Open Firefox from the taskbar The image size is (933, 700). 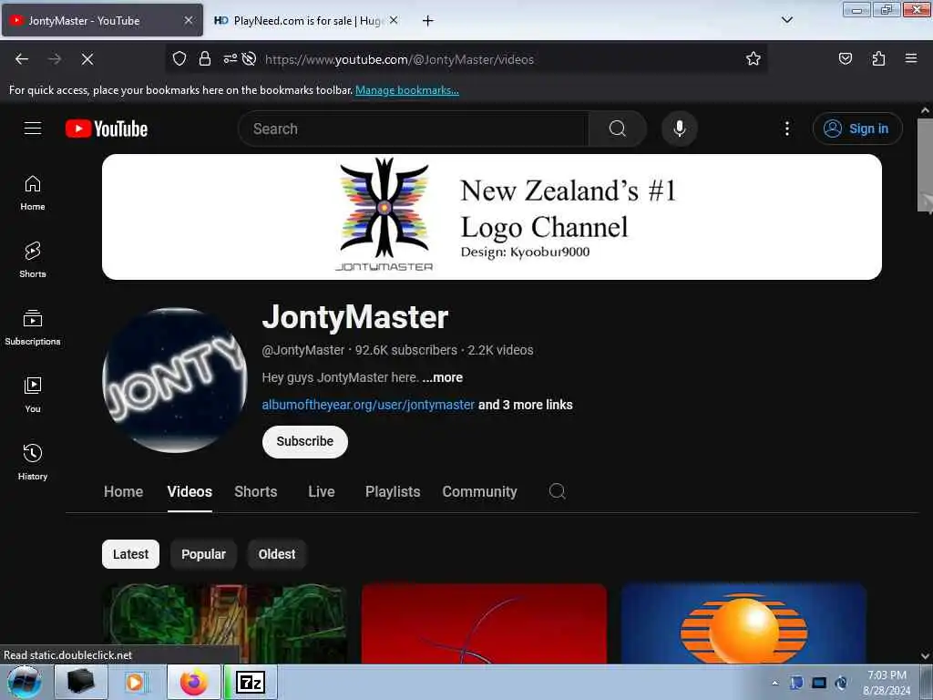click(x=194, y=682)
